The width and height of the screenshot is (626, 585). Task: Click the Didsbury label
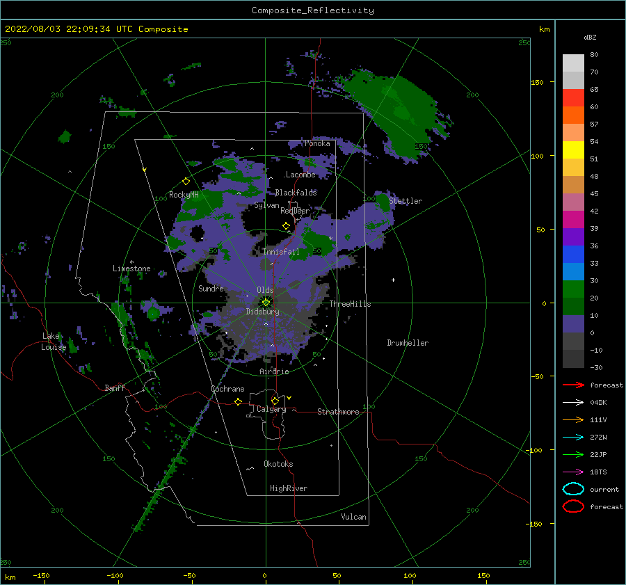[x=262, y=312]
